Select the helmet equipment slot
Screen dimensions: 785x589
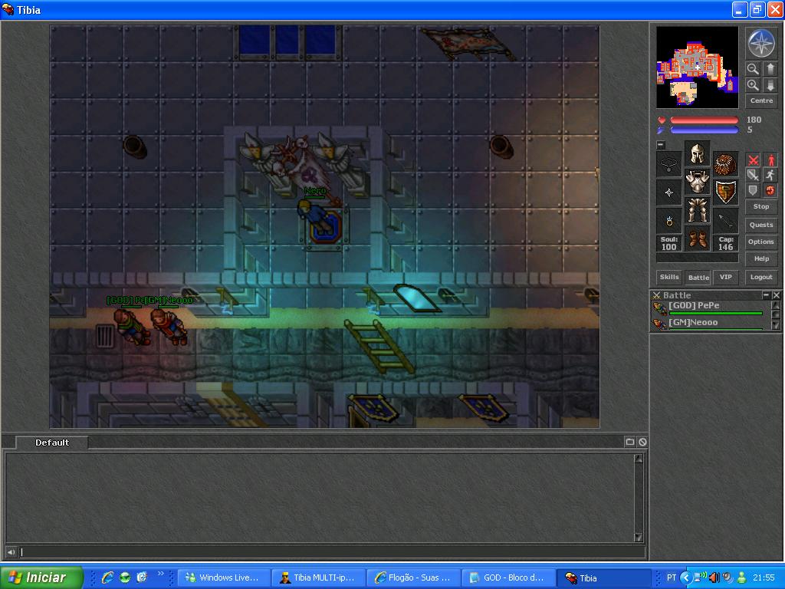[x=697, y=153]
